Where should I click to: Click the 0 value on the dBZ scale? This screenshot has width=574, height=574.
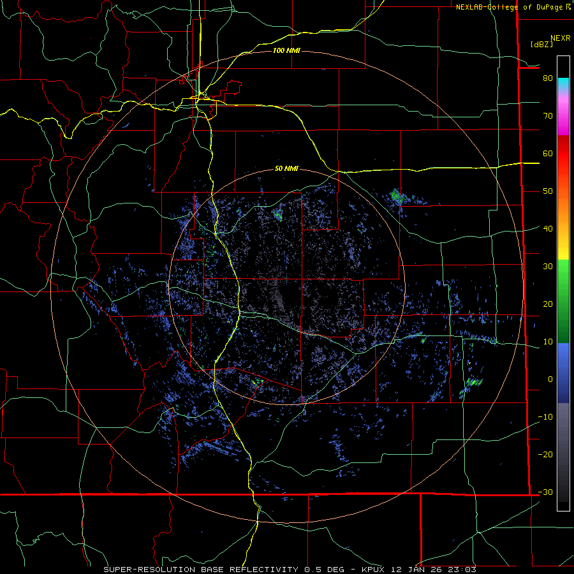click(550, 379)
